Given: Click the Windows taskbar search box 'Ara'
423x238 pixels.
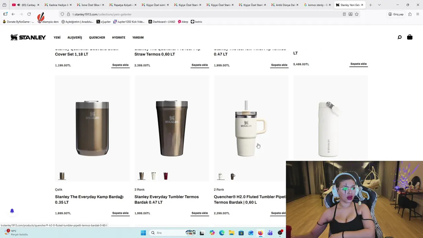Looking at the screenshot, I should click(173, 233).
